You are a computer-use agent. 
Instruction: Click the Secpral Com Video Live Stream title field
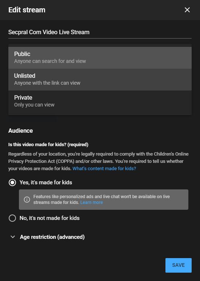(100, 32)
